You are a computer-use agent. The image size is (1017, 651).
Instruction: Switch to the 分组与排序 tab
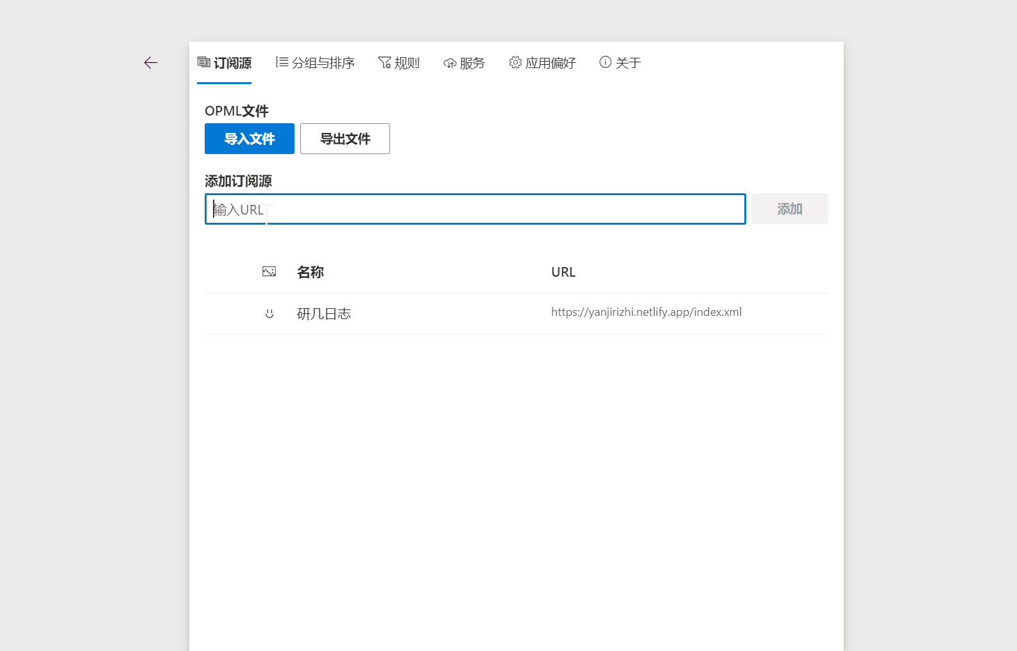(x=323, y=63)
